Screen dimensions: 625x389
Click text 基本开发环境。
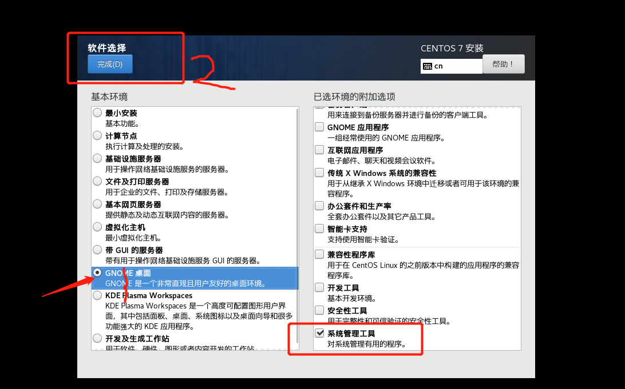(x=352, y=298)
